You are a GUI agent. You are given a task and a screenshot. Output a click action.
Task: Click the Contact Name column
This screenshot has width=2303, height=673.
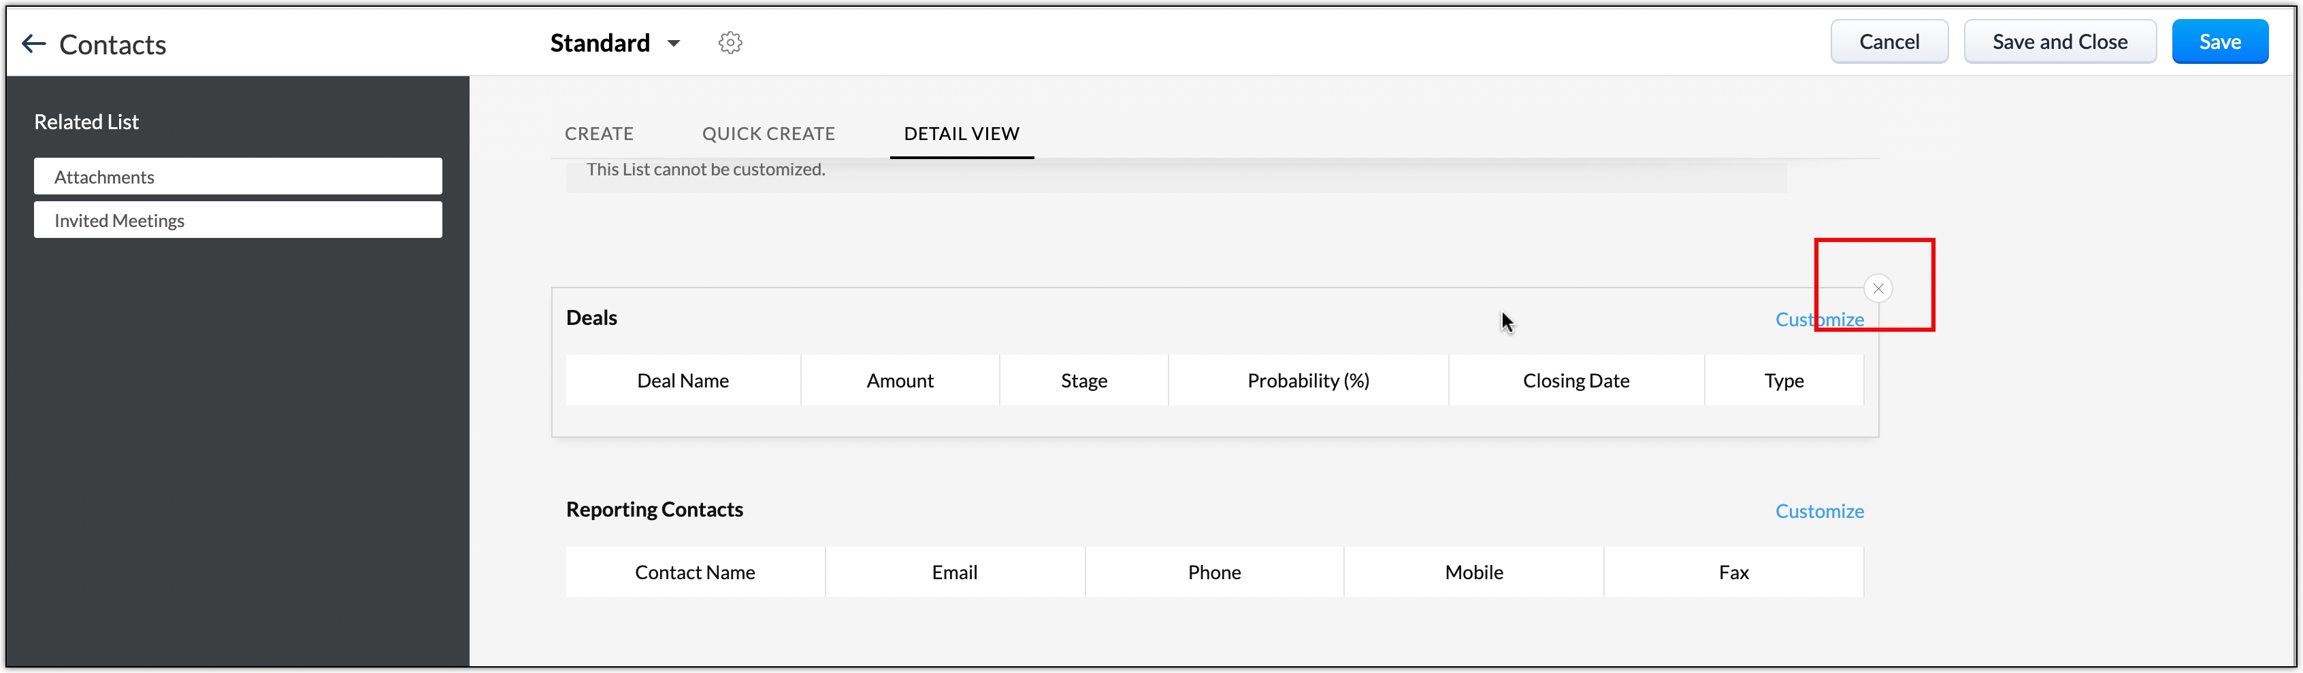pos(695,573)
